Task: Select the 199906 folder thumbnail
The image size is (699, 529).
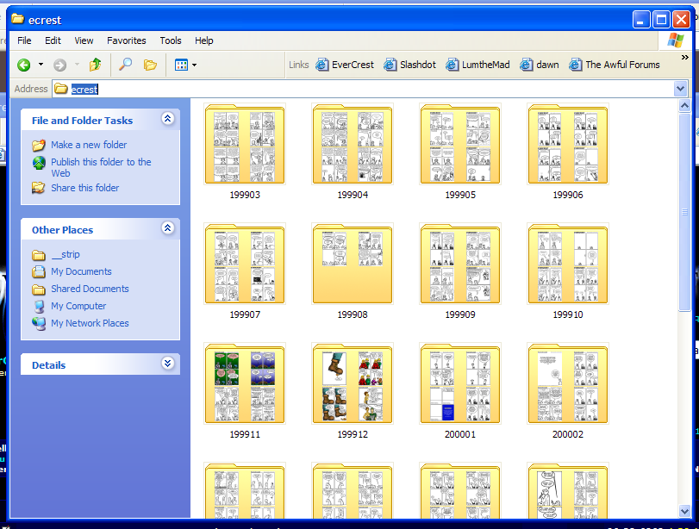Action: click(567, 144)
